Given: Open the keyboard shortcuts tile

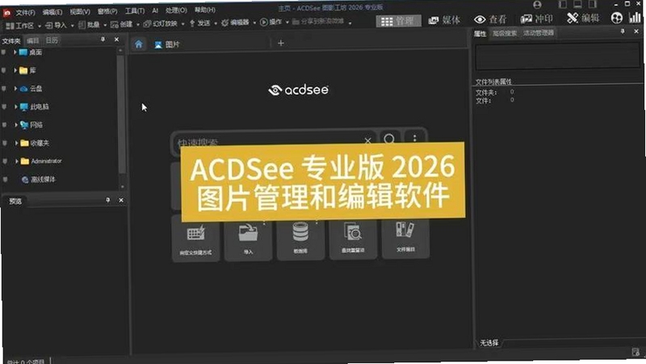Looking at the screenshot, I should tap(195, 239).
